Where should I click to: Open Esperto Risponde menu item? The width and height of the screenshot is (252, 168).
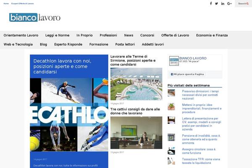click(x=68, y=44)
